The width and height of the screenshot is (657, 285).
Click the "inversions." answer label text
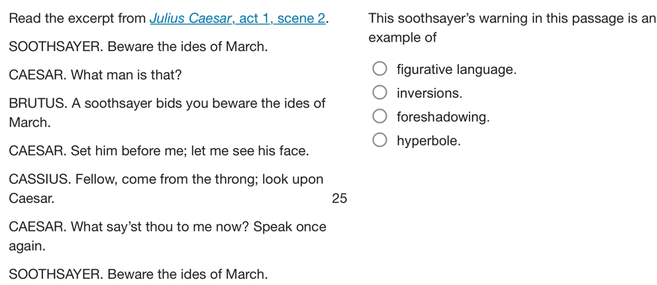[x=429, y=94]
